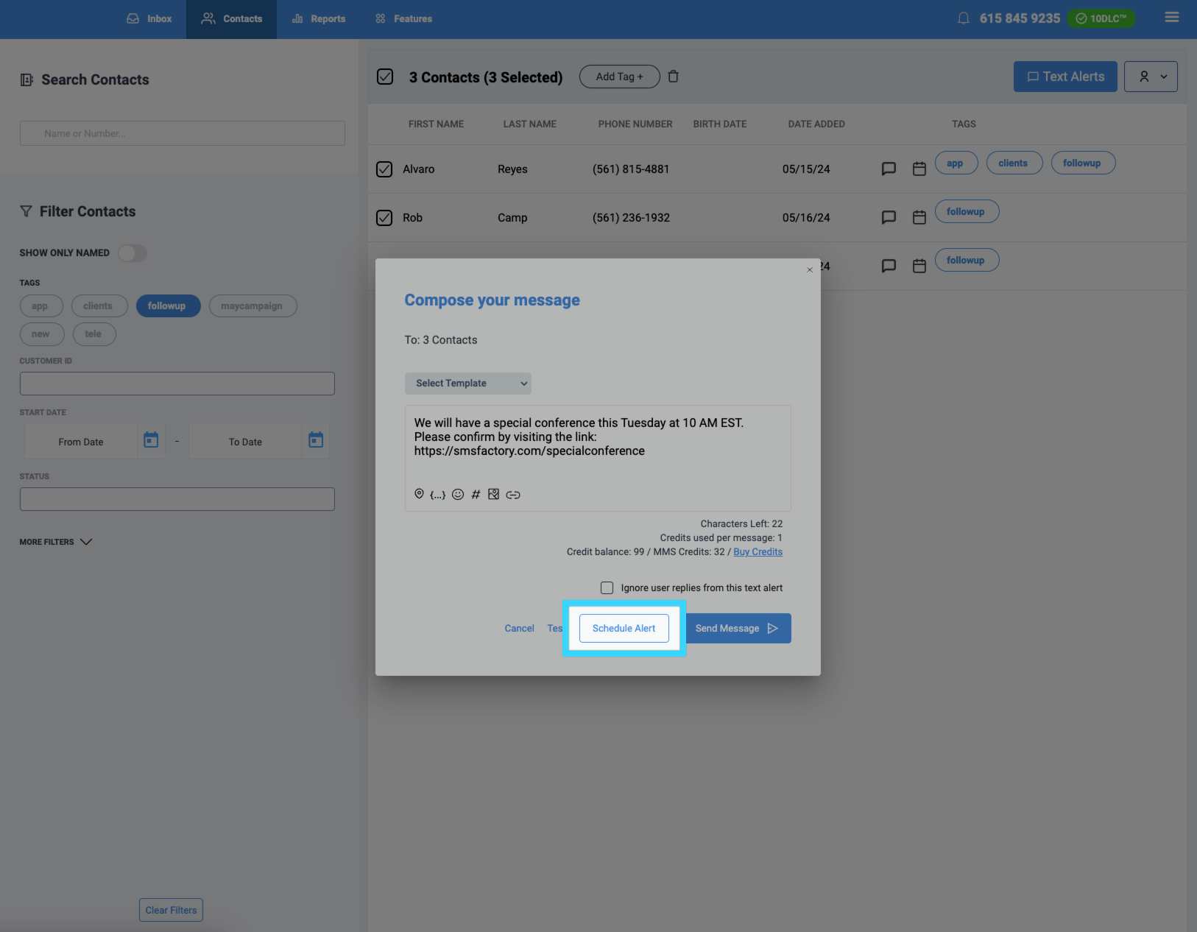The image size is (1197, 932).
Task: Insert a link using the chain icon
Action: click(x=513, y=495)
